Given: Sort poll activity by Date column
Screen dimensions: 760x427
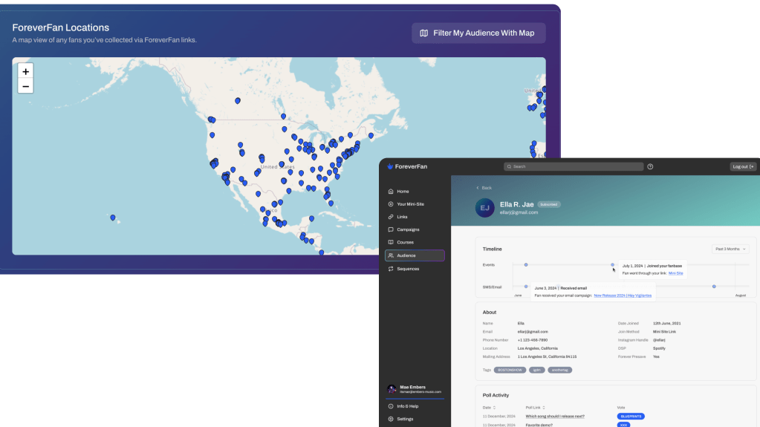Looking at the screenshot, I should pyautogui.click(x=488, y=408).
